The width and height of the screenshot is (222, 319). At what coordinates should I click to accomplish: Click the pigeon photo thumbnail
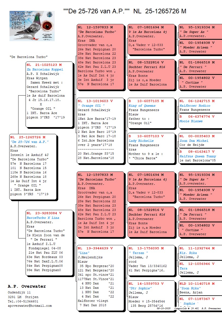(32, 26)
